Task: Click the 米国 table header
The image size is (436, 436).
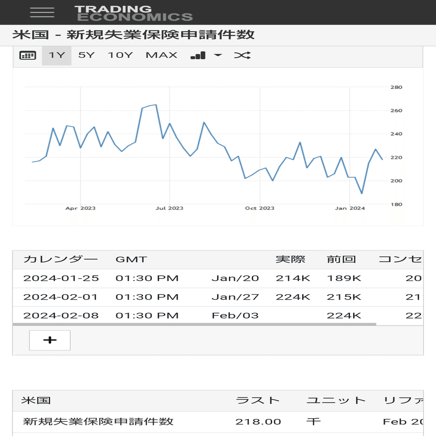Action: click(36, 400)
